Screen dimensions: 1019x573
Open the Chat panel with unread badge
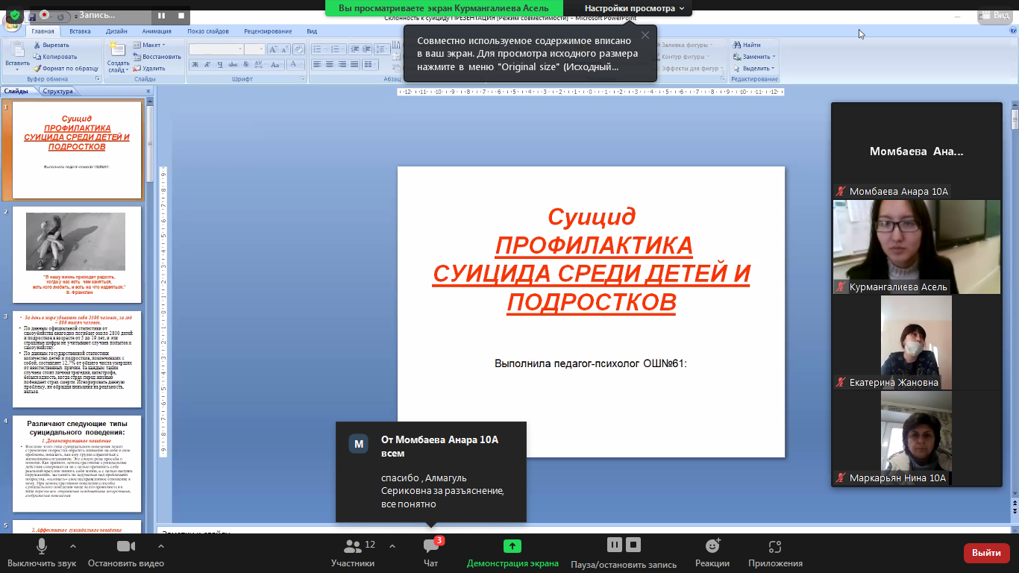(430, 547)
